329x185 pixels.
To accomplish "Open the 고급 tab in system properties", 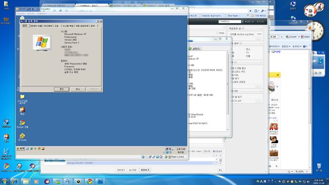I will (x=56, y=26).
